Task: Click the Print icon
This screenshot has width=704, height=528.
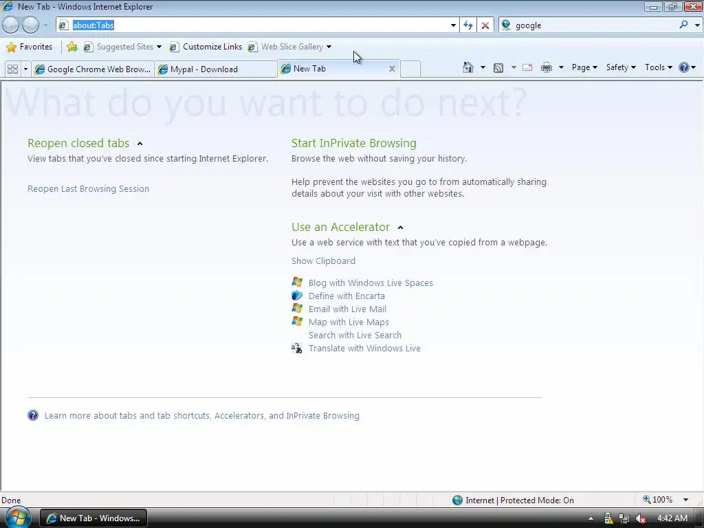Action: [x=546, y=68]
